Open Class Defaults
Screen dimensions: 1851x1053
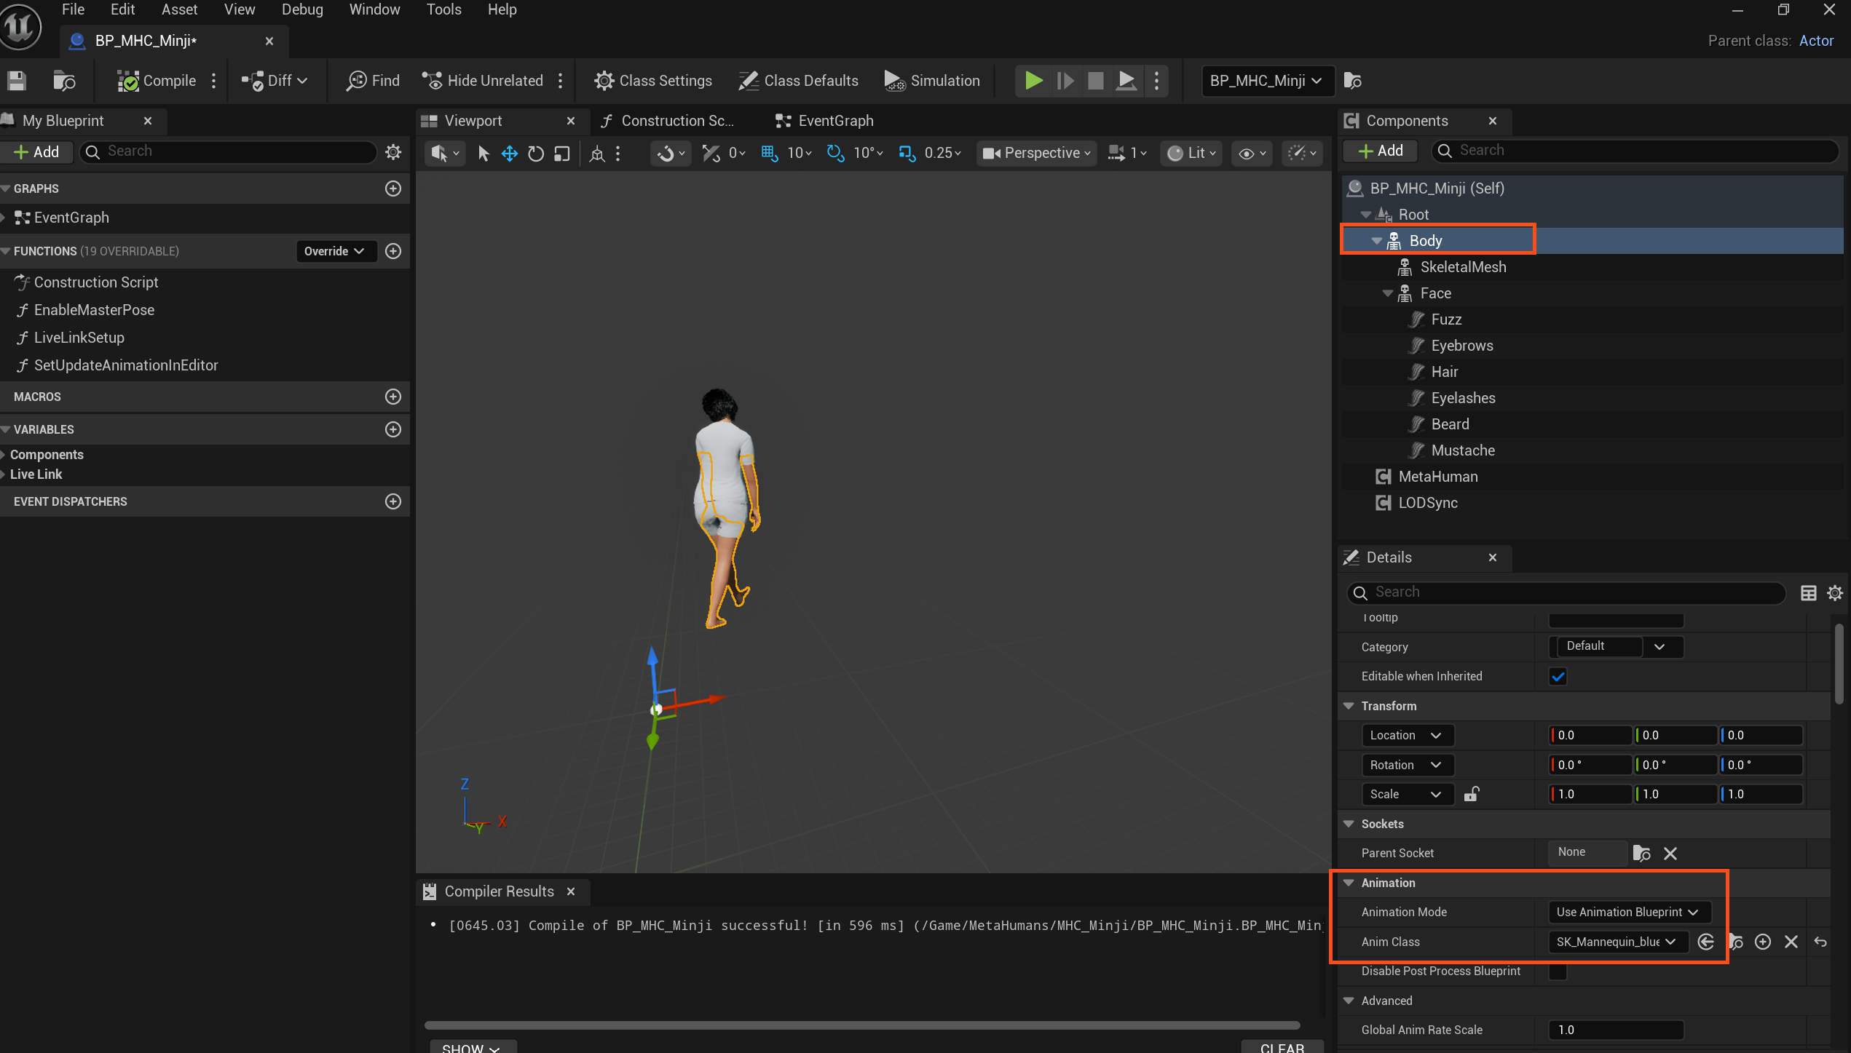tap(798, 81)
